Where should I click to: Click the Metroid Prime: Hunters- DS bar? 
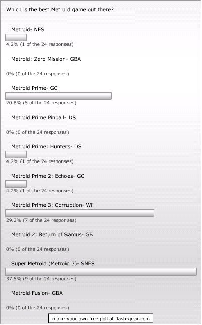click(x=16, y=154)
